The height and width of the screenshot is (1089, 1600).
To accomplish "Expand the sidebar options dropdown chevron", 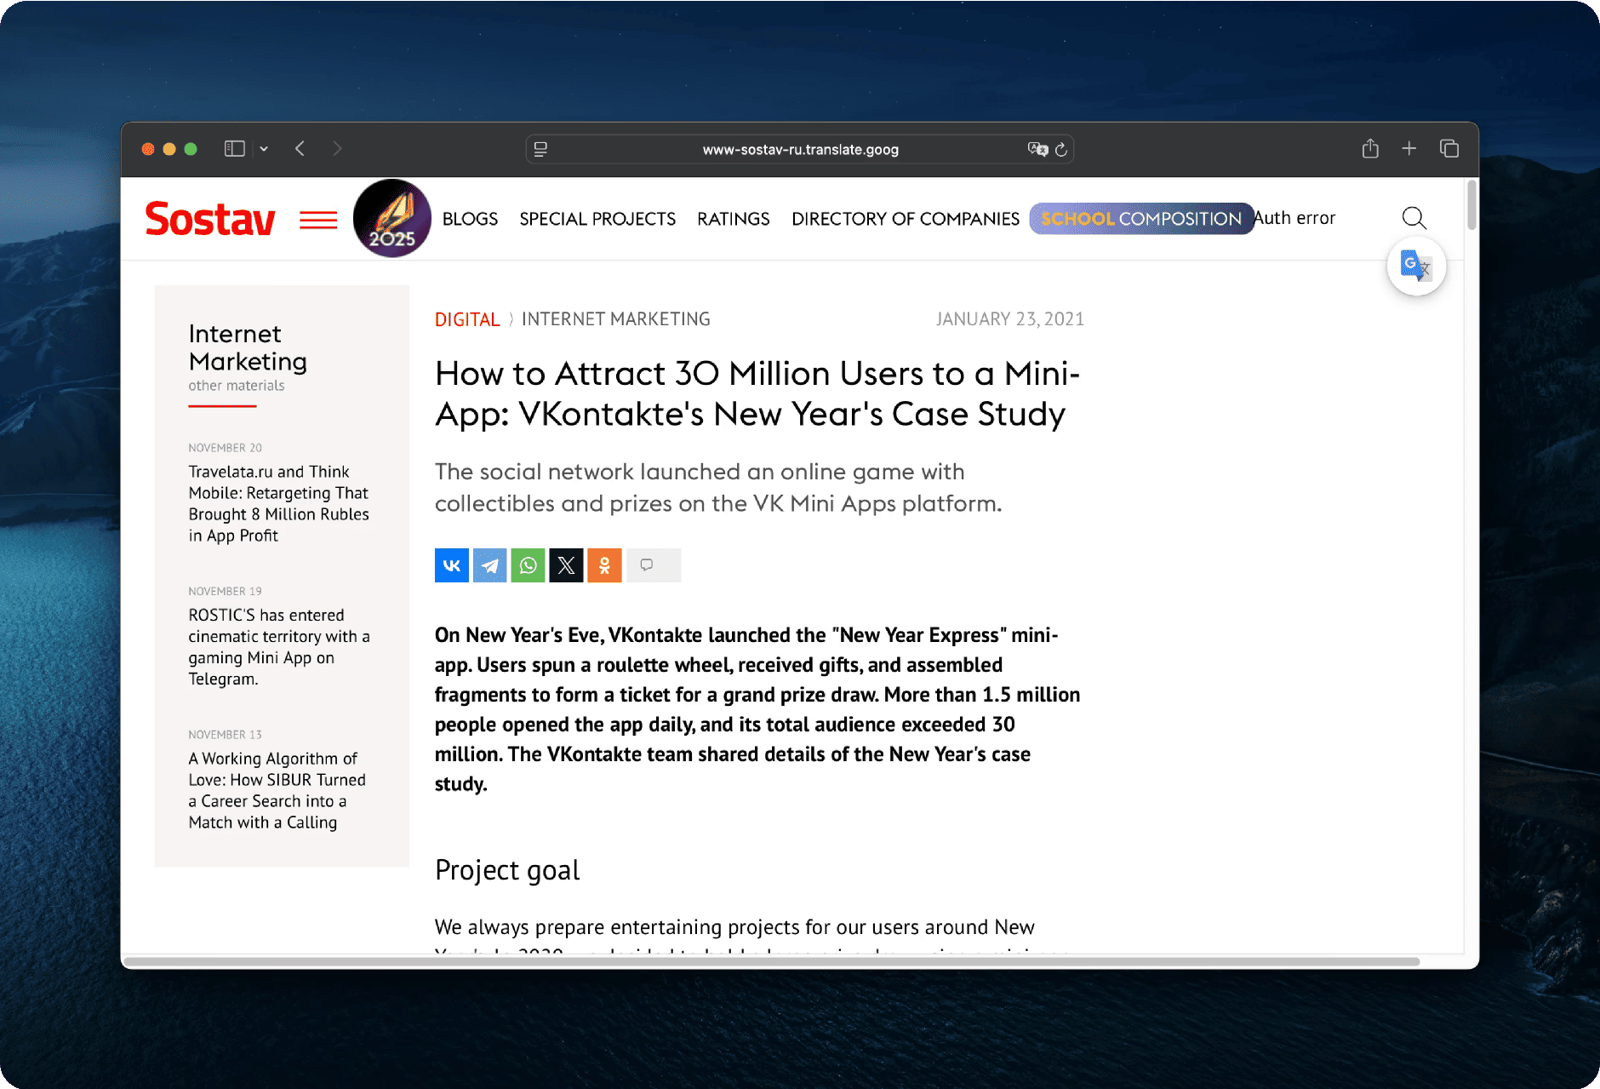I will click(x=264, y=149).
